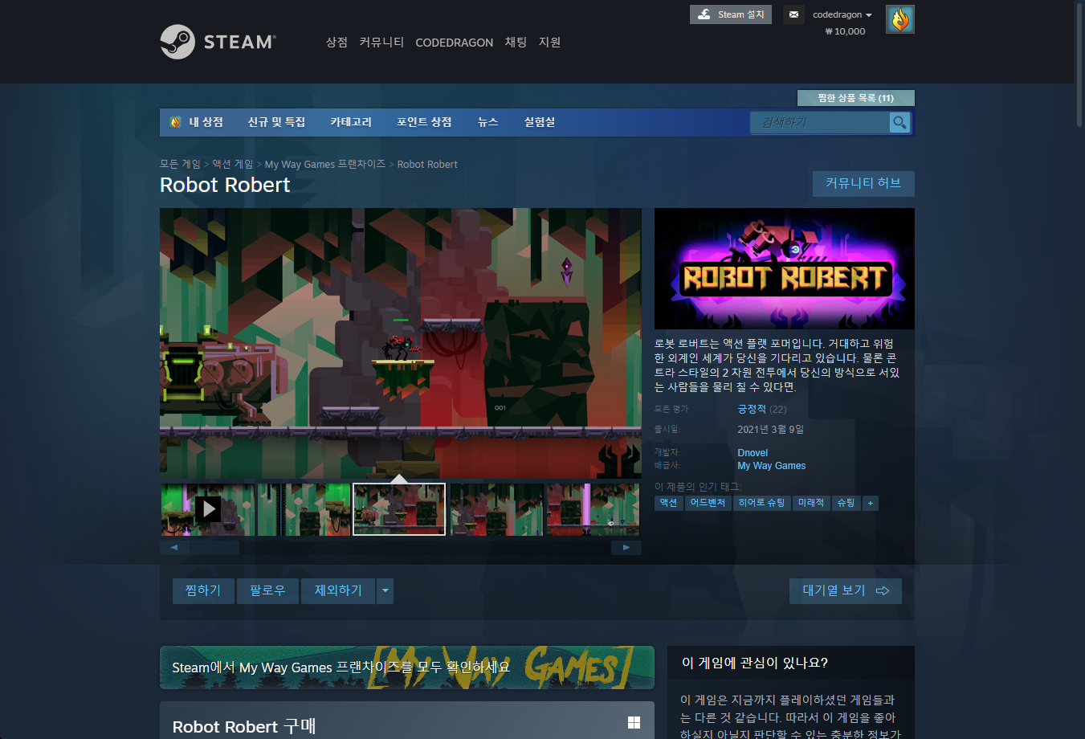This screenshot has width=1085, height=739.
Task: Click the 어드벤처 tag
Action: (x=708, y=503)
